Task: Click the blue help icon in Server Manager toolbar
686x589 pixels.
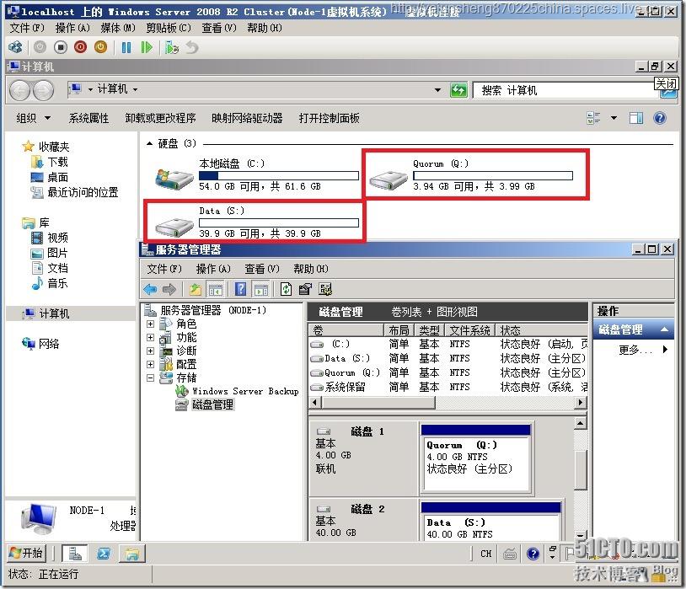Action: tap(241, 289)
